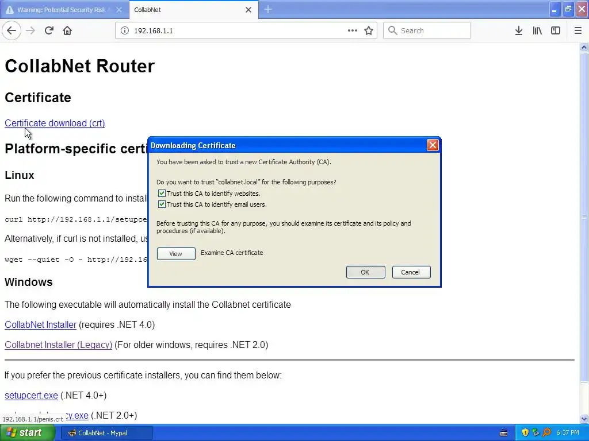This screenshot has height=441, width=589.
Task: Open the hamburger application menu
Action: pyautogui.click(x=578, y=30)
